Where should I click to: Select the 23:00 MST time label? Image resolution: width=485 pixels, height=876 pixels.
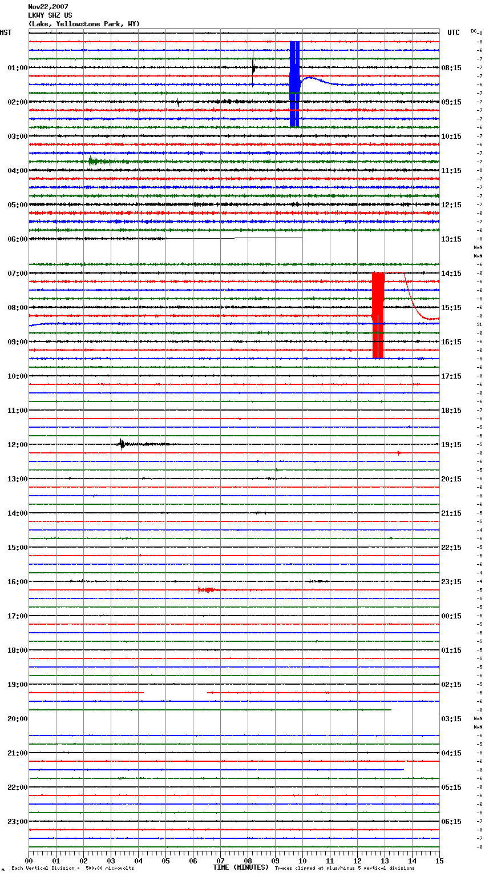(x=18, y=822)
